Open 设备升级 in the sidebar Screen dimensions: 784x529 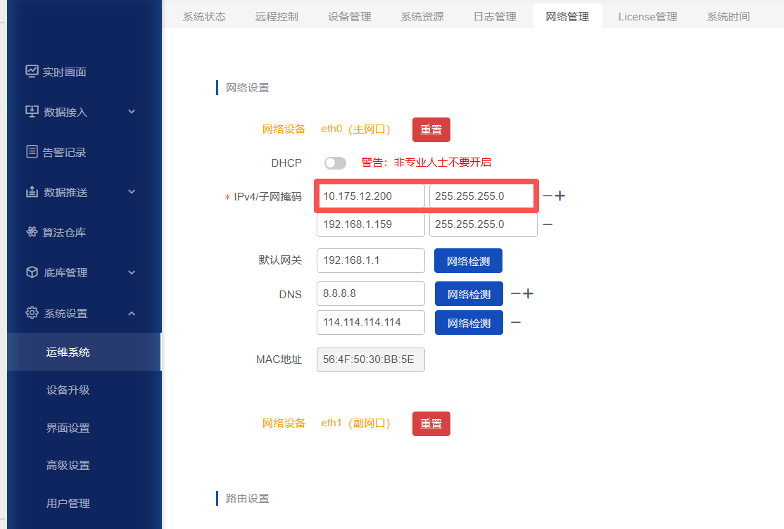point(68,390)
